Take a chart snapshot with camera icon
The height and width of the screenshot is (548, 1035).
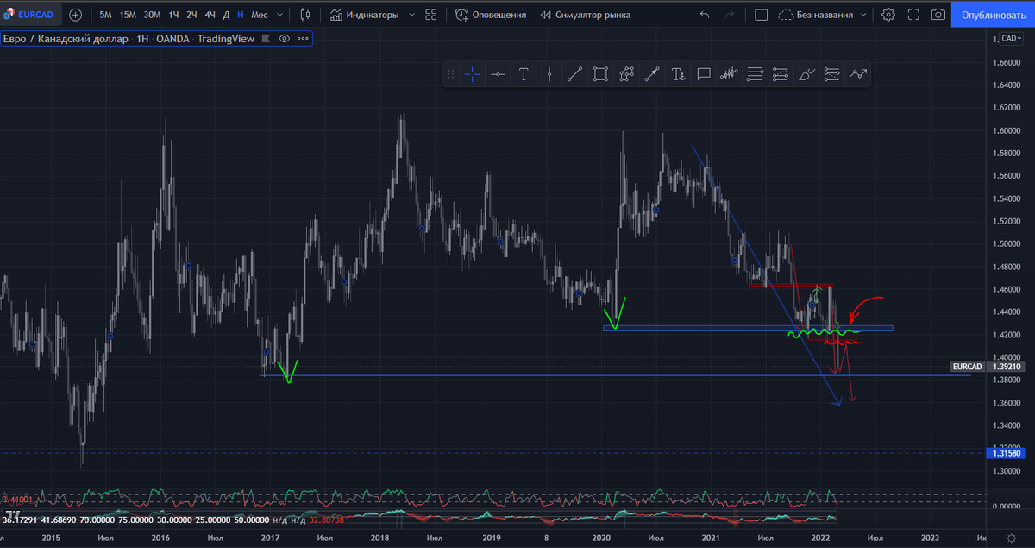coord(938,15)
